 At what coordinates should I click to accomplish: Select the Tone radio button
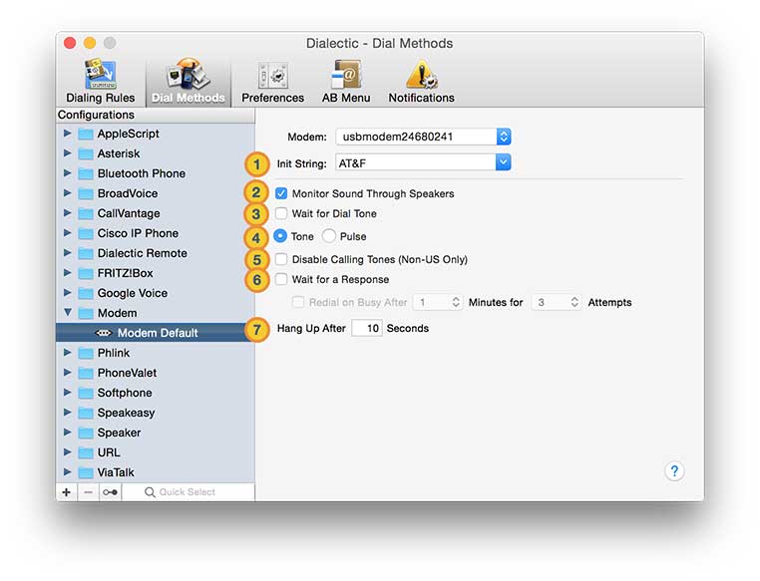tap(279, 236)
